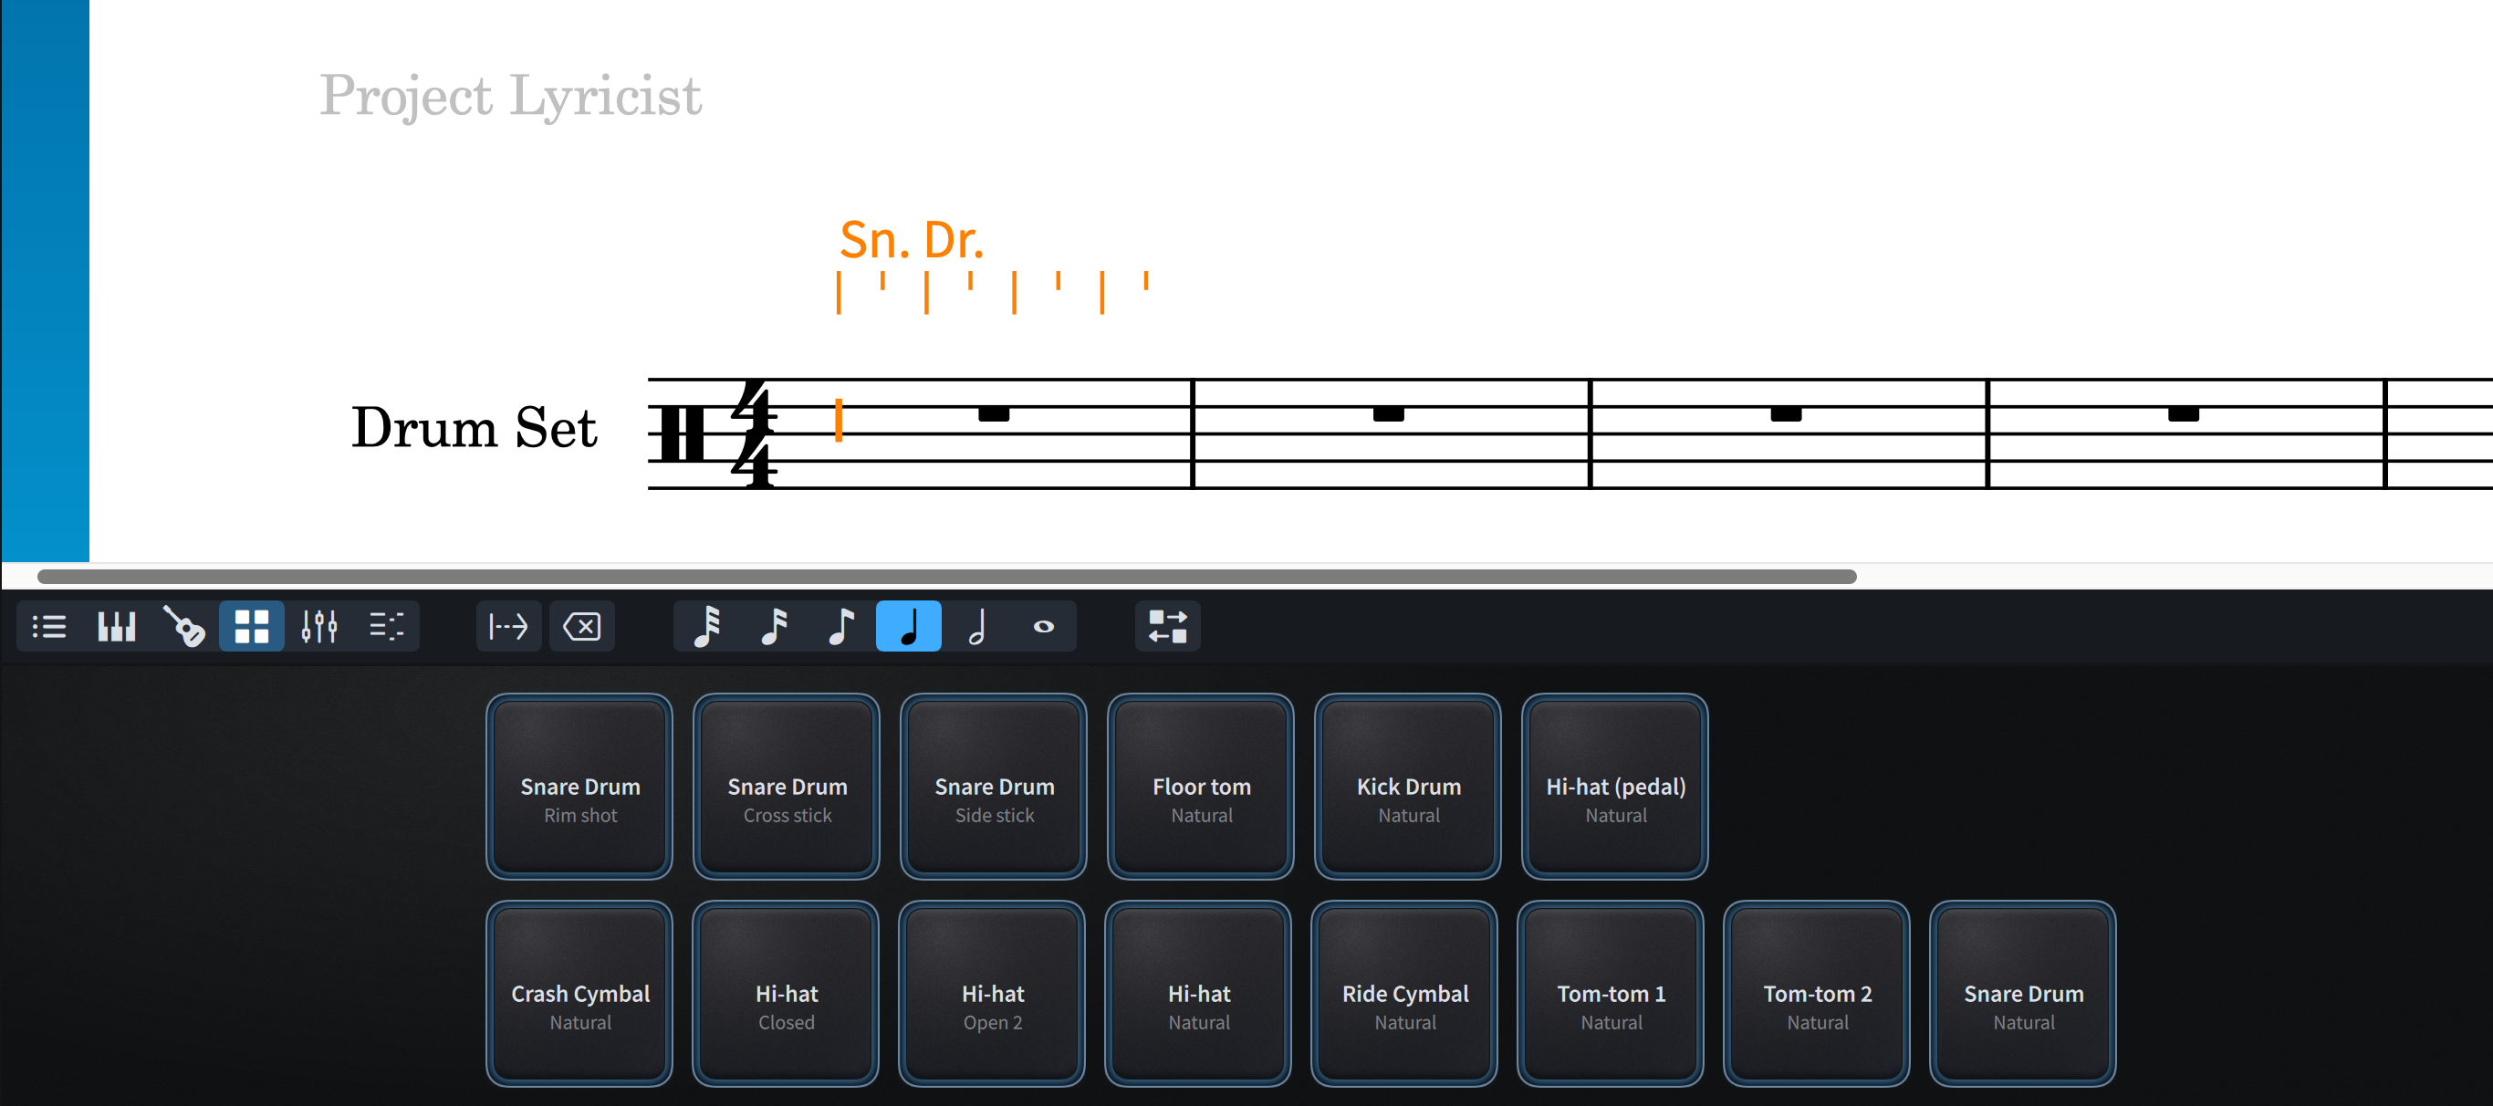Image resolution: width=2493 pixels, height=1106 pixels.
Task: Toggle the drum pads panel
Action: [252, 626]
